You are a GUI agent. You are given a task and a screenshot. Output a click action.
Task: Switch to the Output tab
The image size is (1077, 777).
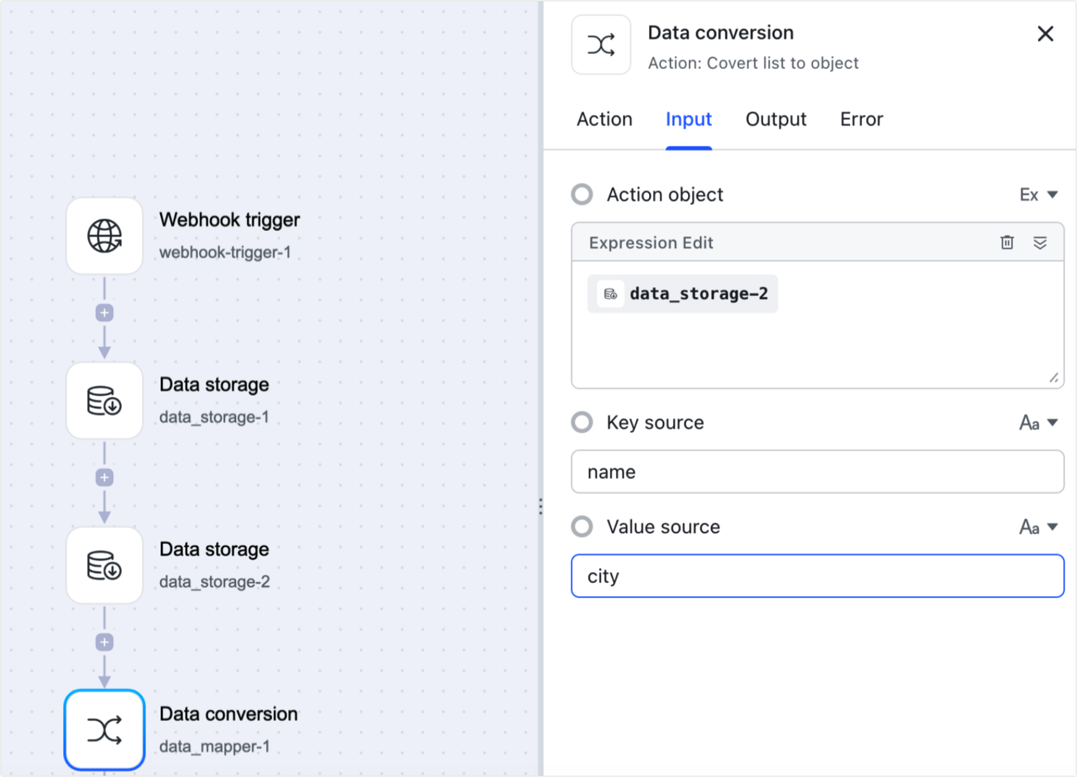pyautogui.click(x=775, y=119)
